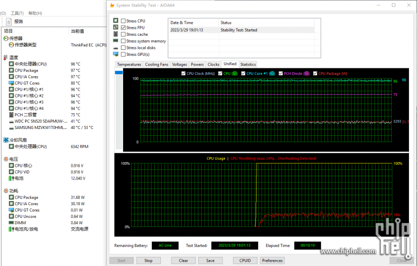Click the 电压 voltage bolt icon
Screen dimensions: 417x266
click(x=6, y=159)
